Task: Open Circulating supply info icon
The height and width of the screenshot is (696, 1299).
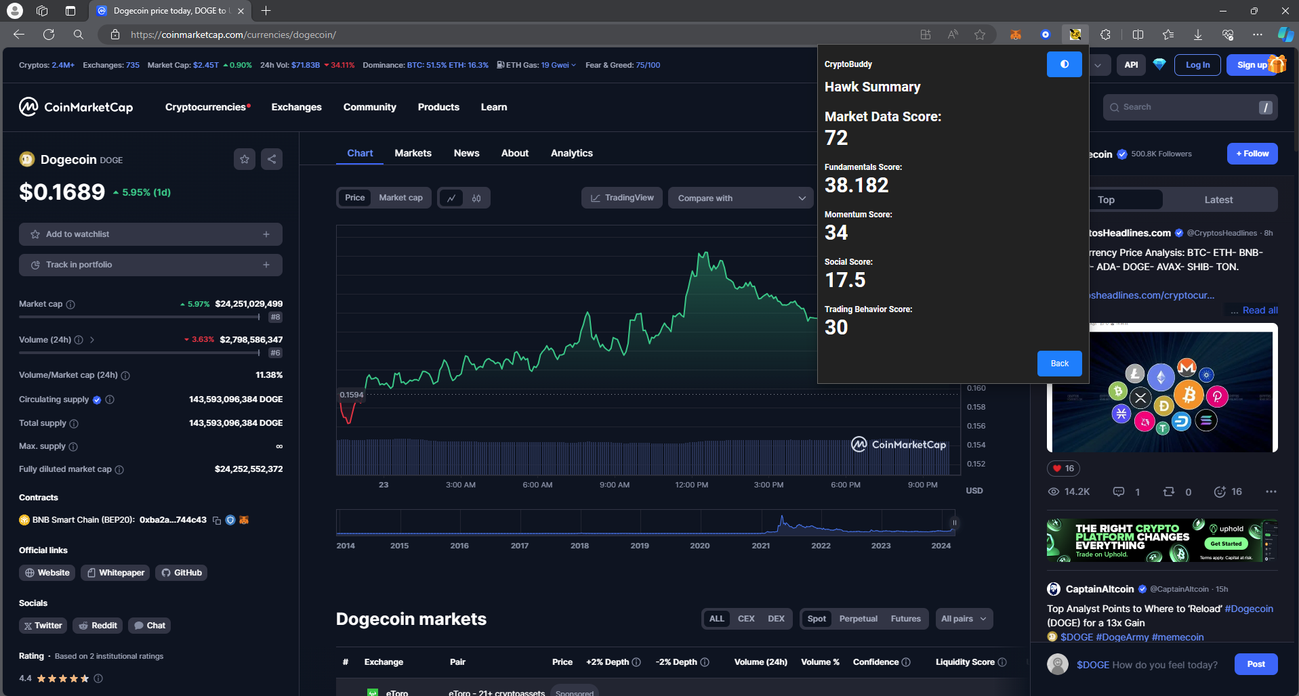Action: point(110,399)
